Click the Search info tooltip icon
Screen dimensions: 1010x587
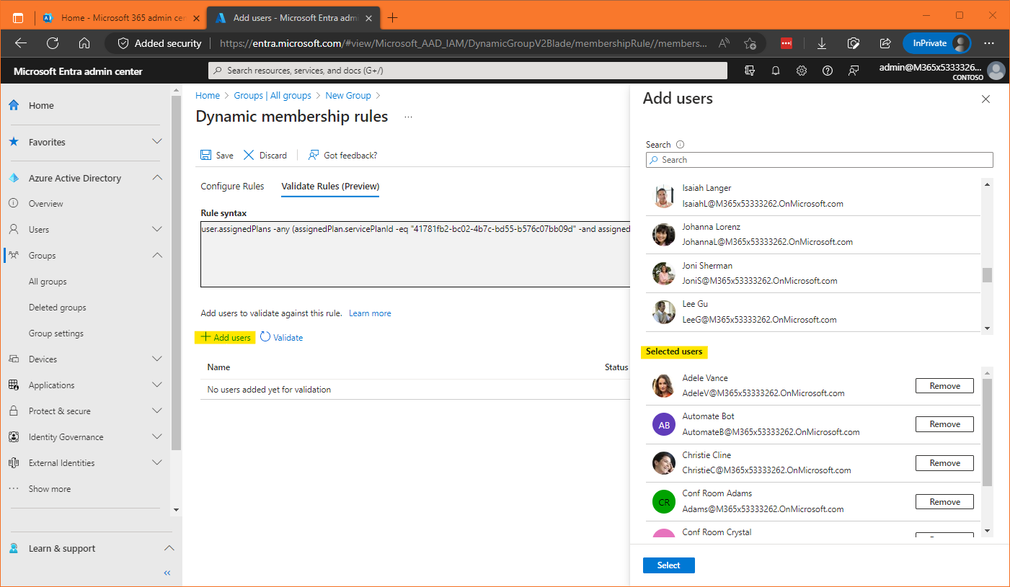coord(681,145)
